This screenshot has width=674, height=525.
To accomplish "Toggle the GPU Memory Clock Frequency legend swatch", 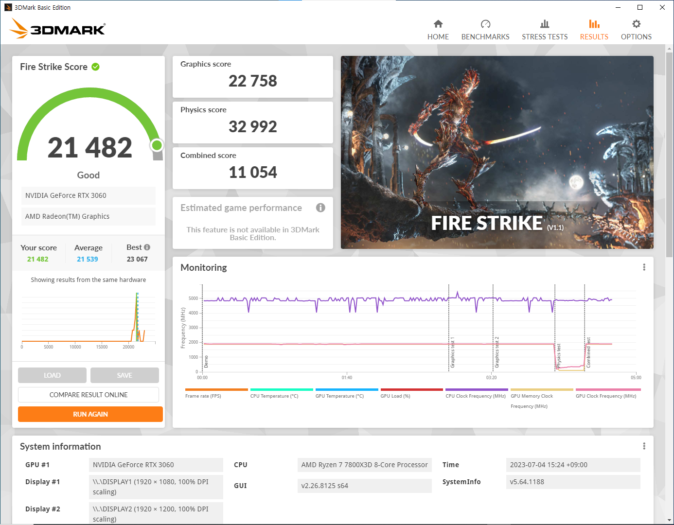I will [542, 389].
